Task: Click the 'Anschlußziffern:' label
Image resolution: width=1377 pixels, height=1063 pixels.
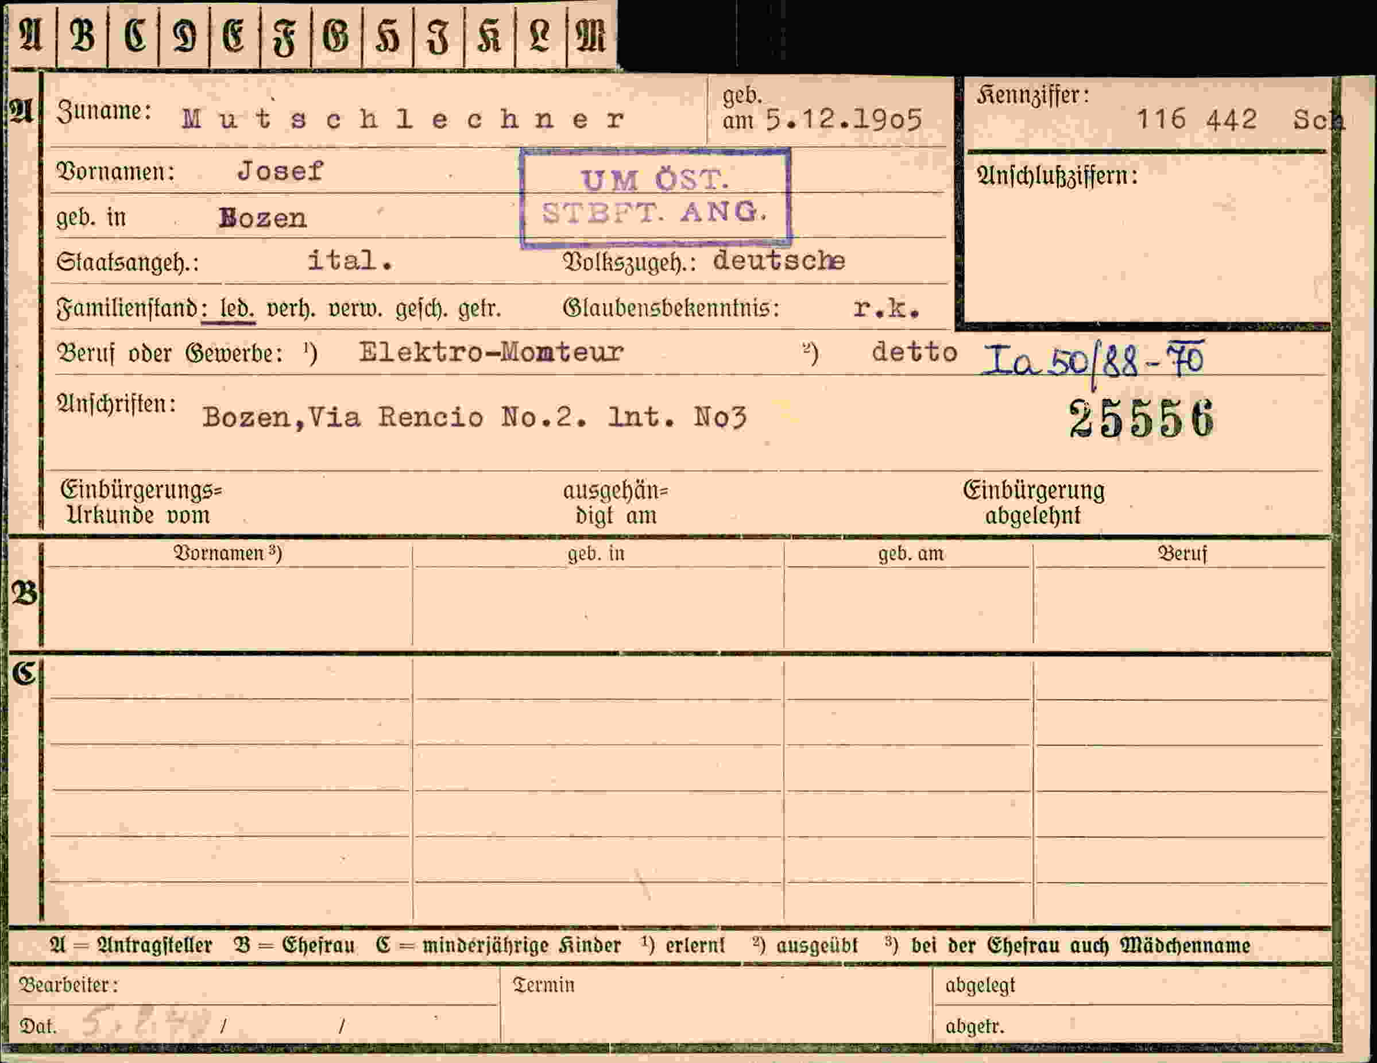Action: [x=1057, y=175]
